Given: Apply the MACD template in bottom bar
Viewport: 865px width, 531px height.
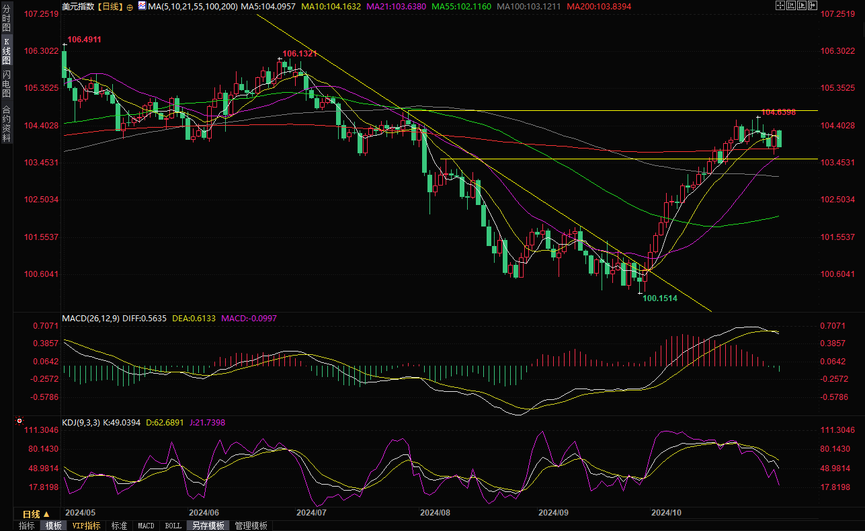Looking at the screenshot, I should [x=146, y=526].
